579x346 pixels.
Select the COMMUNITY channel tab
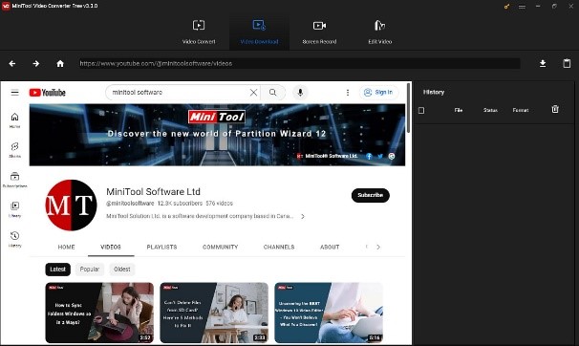(x=221, y=247)
